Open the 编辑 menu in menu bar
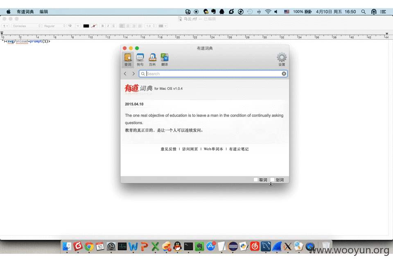Screen dimensions: 393x262 tap(44, 11)
